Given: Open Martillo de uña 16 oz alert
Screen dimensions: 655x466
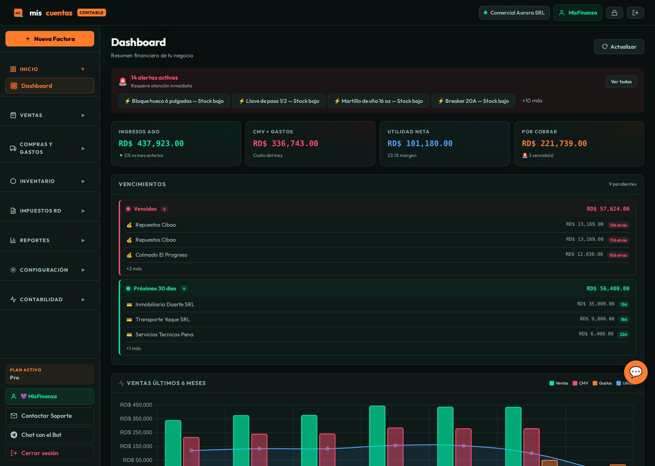Looking at the screenshot, I should pyautogui.click(x=378, y=101).
